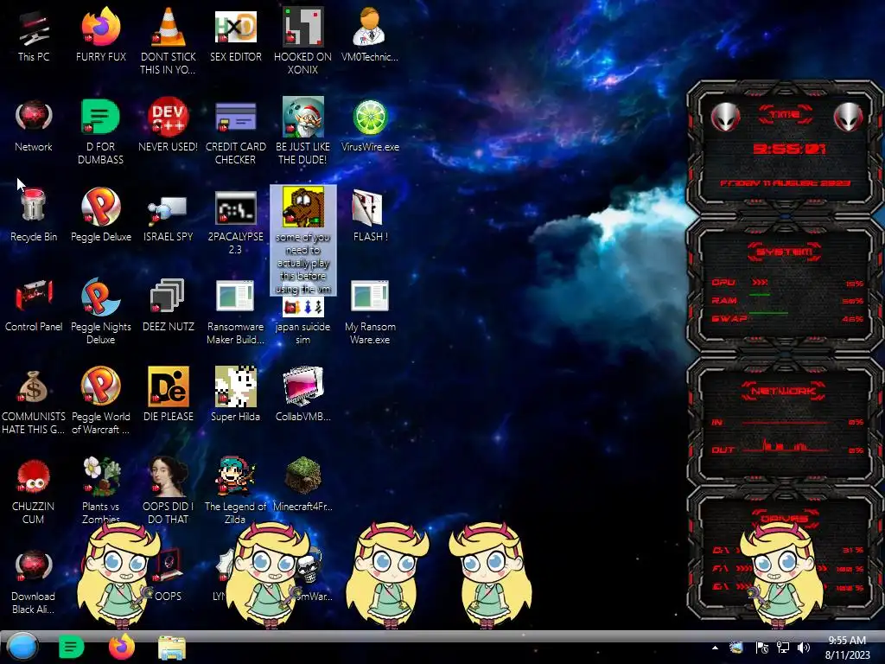Select the COMMUNISTS HATE THIS money bag icon
This screenshot has width=885, height=664.
34,401
